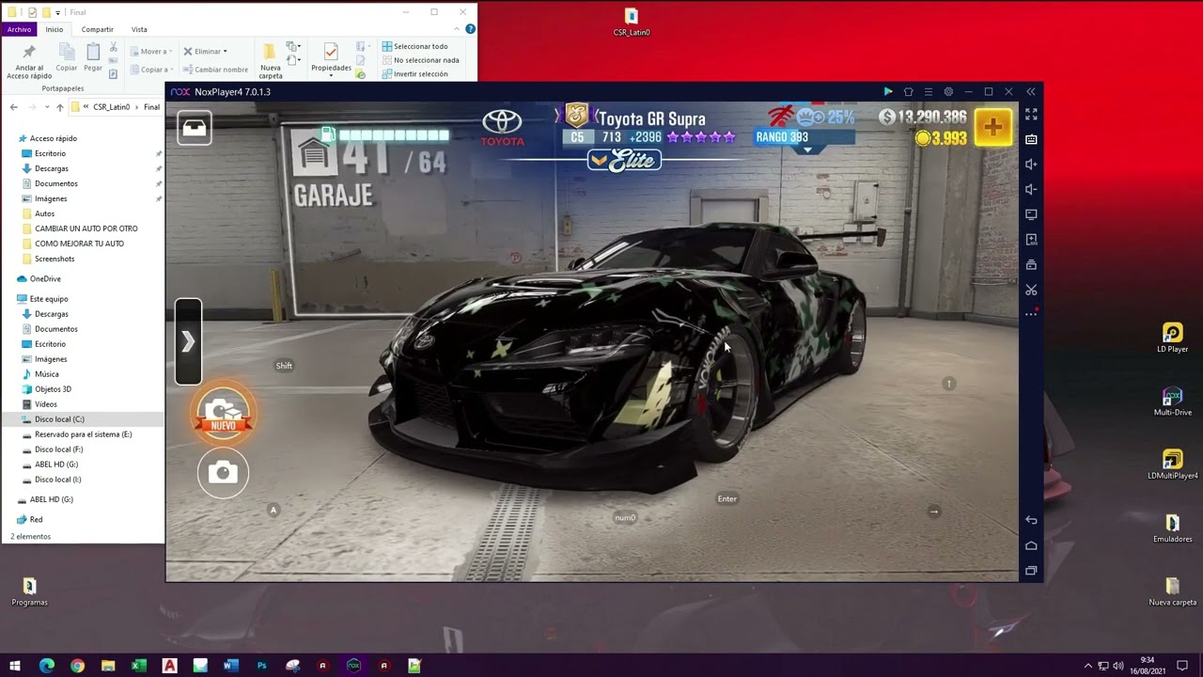Tap the C5 tier badge under car name
This screenshot has width=1203, height=677.
tap(577, 137)
